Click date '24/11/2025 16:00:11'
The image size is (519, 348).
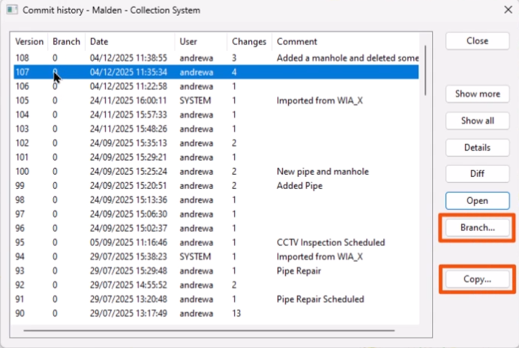click(128, 100)
